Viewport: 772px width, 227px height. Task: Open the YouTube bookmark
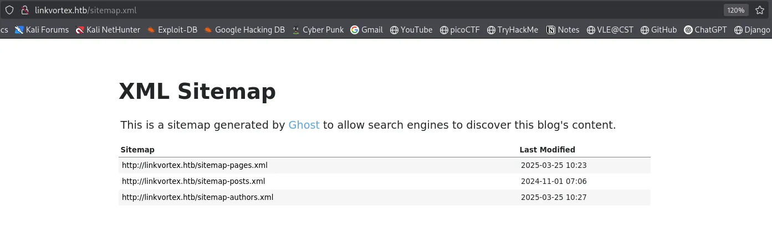click(x=411, y=30)
